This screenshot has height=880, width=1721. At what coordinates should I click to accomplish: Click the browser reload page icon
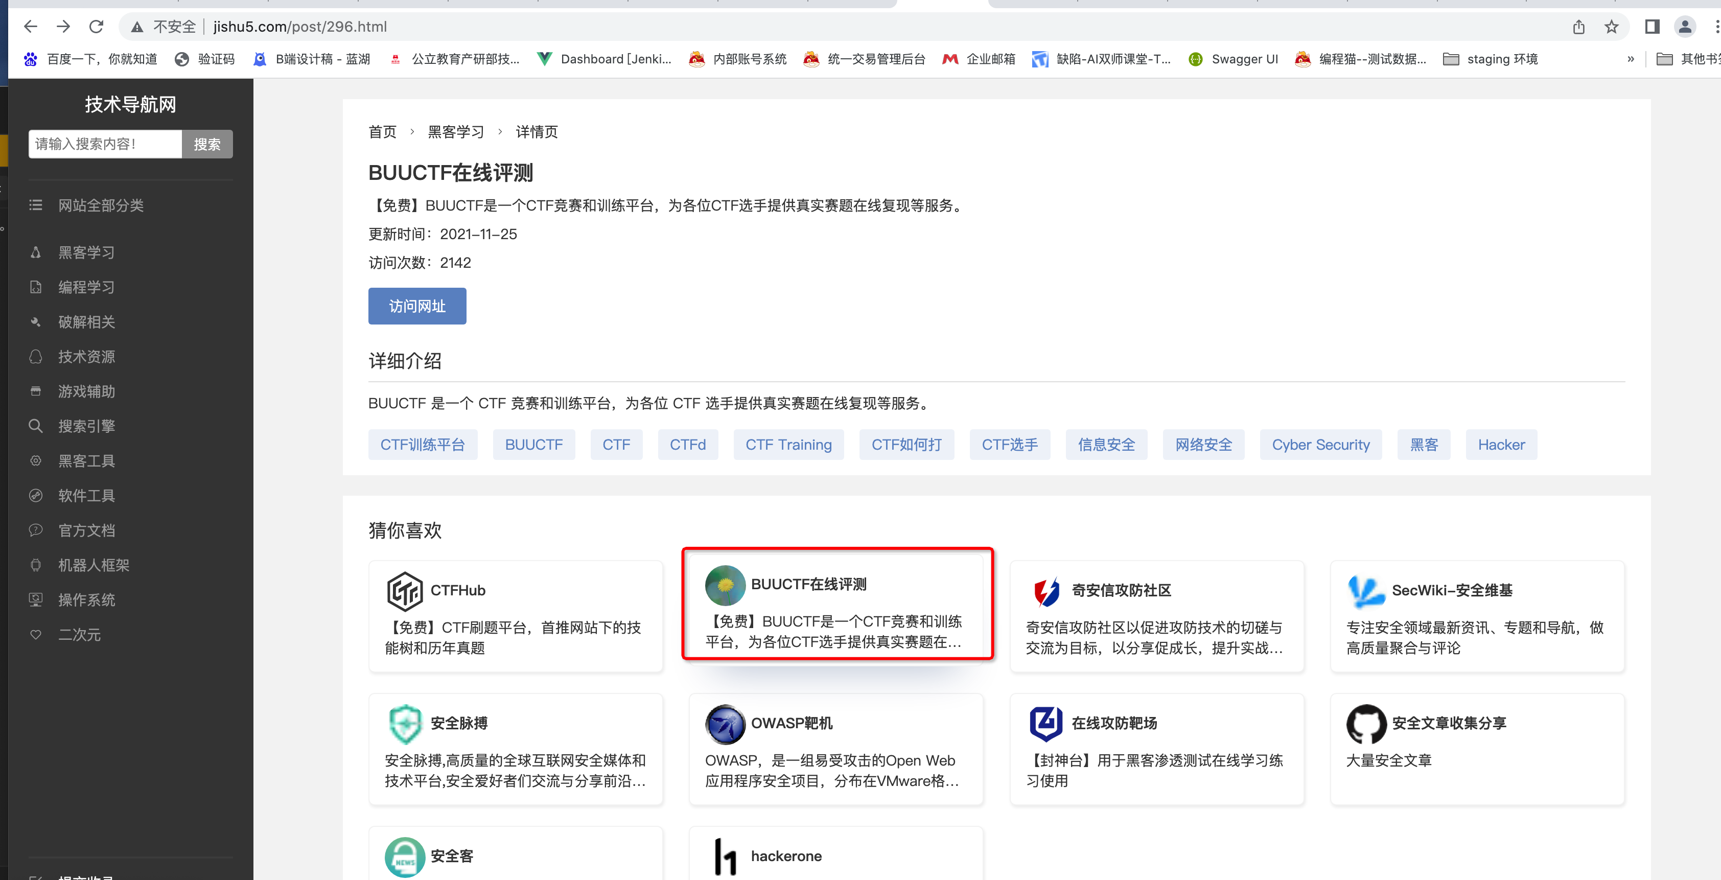coord(96,27)
